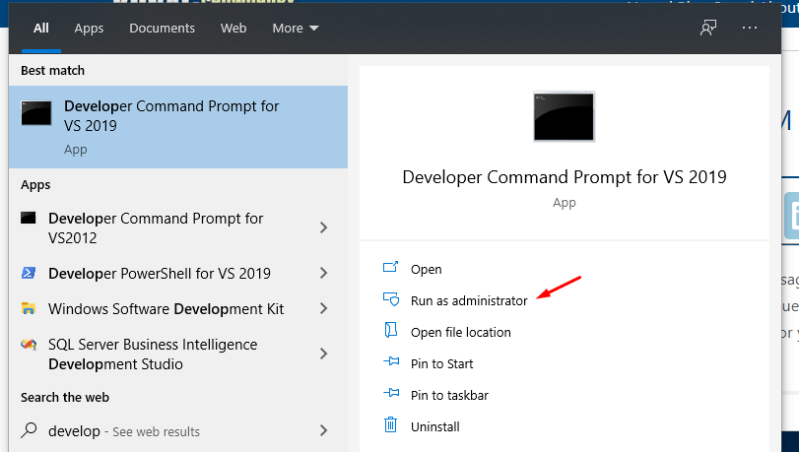Click the Best match command prompt icon
This screenshot has width=799, height=452.
[x=36, y=112]
